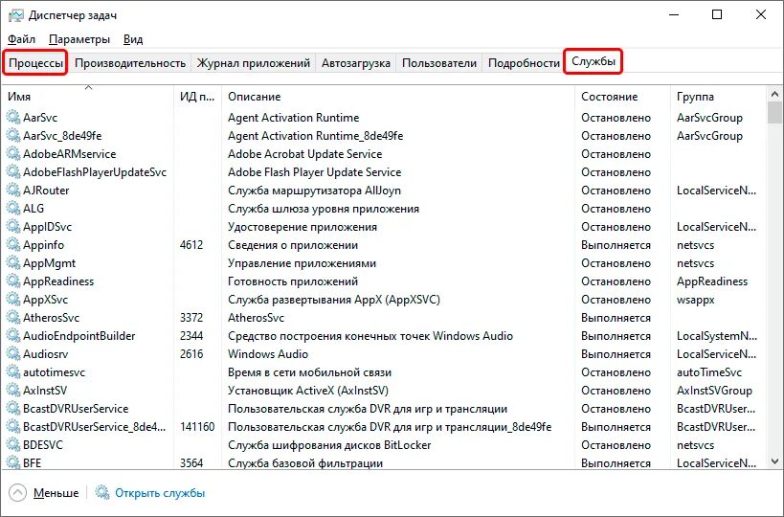784x517 pixels.
Task: Collapse view with the Меньше arrow button
Action: (x=17, y=493)
